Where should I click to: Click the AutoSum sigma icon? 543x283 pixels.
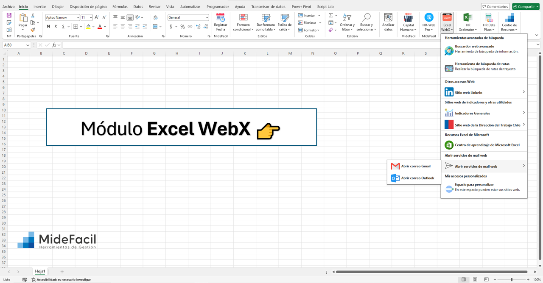(331, 16)
